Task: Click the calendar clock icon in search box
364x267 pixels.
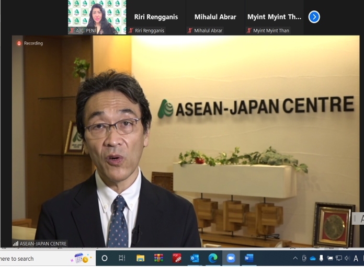Action: [81, 258]
